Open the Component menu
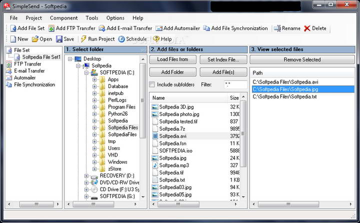This screenshot has height=223, width=360. 63,18
